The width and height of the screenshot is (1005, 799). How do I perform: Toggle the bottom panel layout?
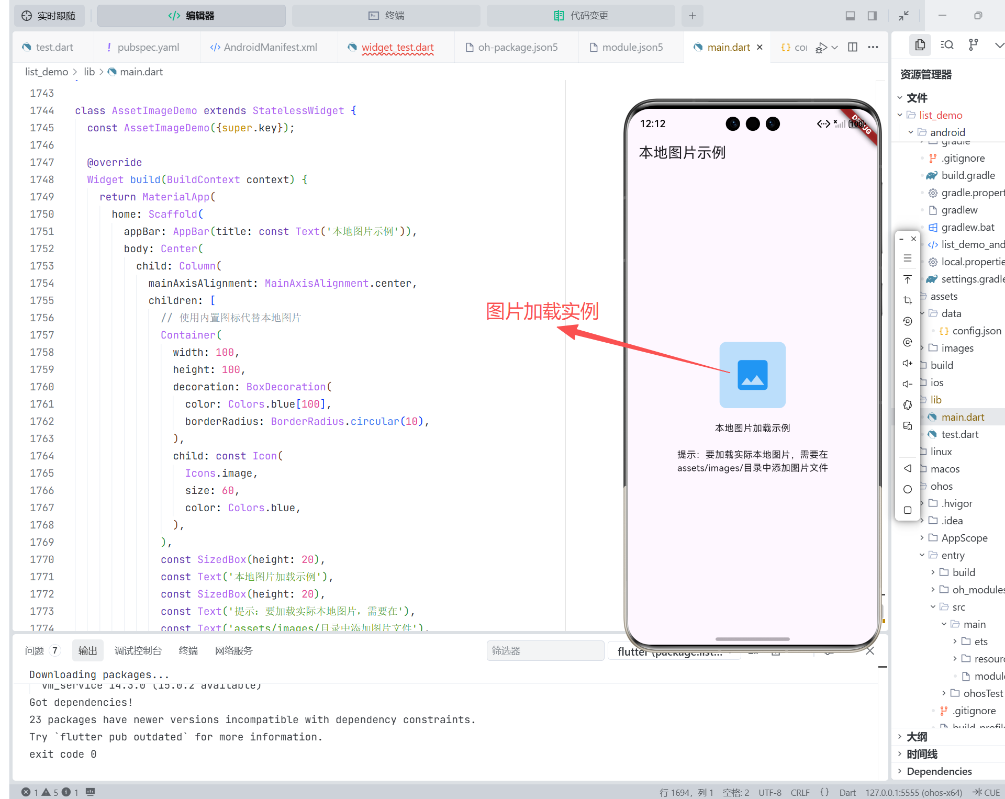(850, 16)
